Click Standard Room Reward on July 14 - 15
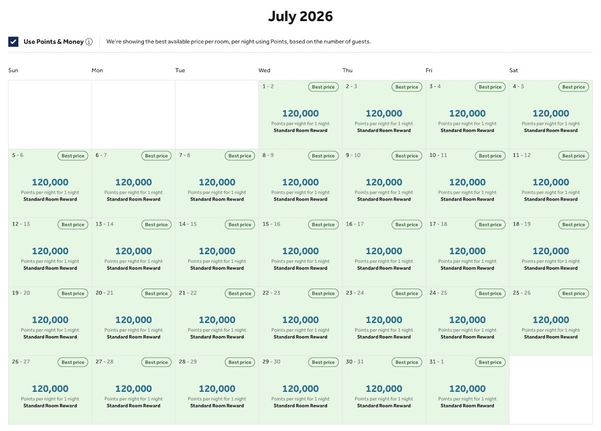 click(x=217, y=268)
